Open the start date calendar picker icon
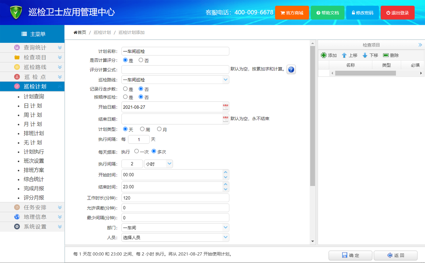 (x=226, y=107)
